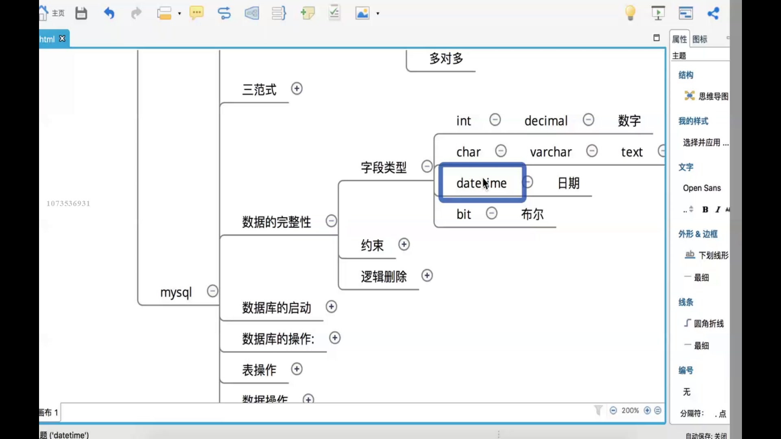Share the mind map
The width and height of the screenshot is (781, 439).
(x=713, y=13)
